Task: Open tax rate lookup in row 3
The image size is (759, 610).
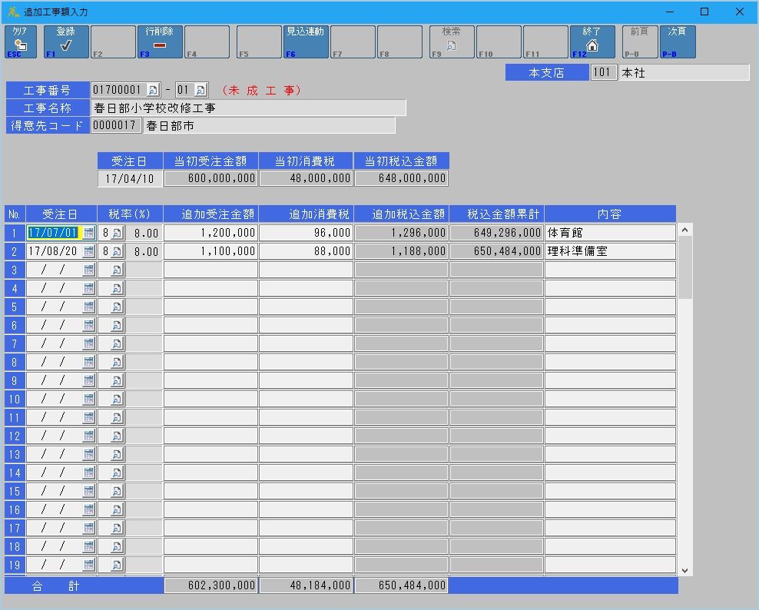Action: (117, 270)
